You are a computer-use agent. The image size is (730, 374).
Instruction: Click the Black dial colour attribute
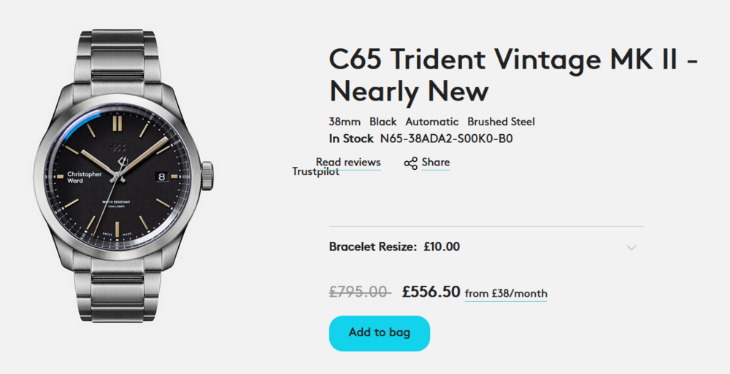point(383,122)
